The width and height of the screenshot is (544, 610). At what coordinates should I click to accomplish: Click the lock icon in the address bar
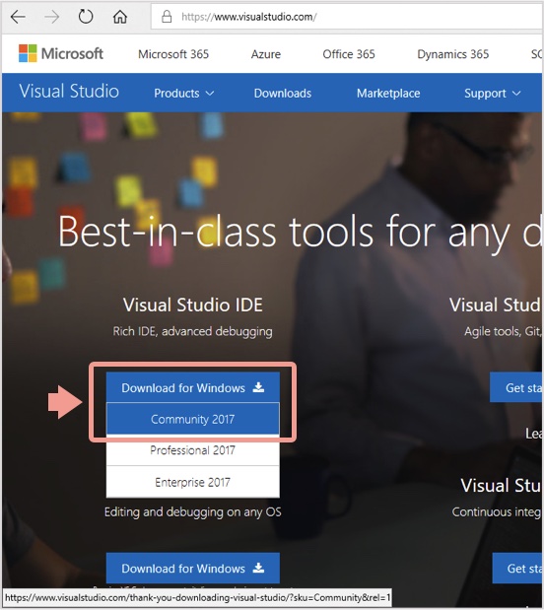click(167, 17)
